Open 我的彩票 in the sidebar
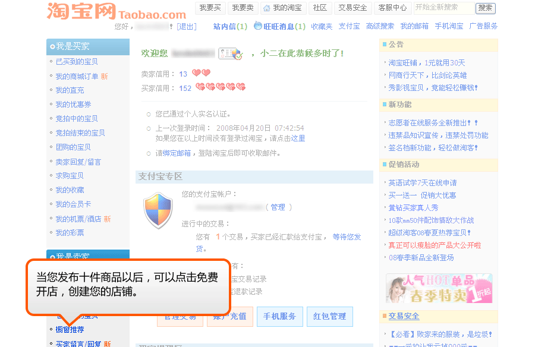Image resolution: width=535 pixels, height=347 pixels. (70, 233)
